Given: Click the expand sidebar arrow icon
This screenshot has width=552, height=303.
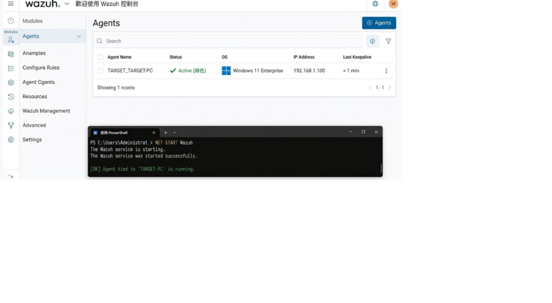Looking at the screenshot, I should pyautogui.click(x=11, y=176).
